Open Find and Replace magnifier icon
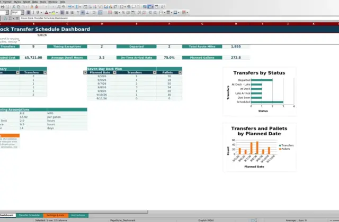The height and width of the screenshot is (222, 339). click(59, 7)
